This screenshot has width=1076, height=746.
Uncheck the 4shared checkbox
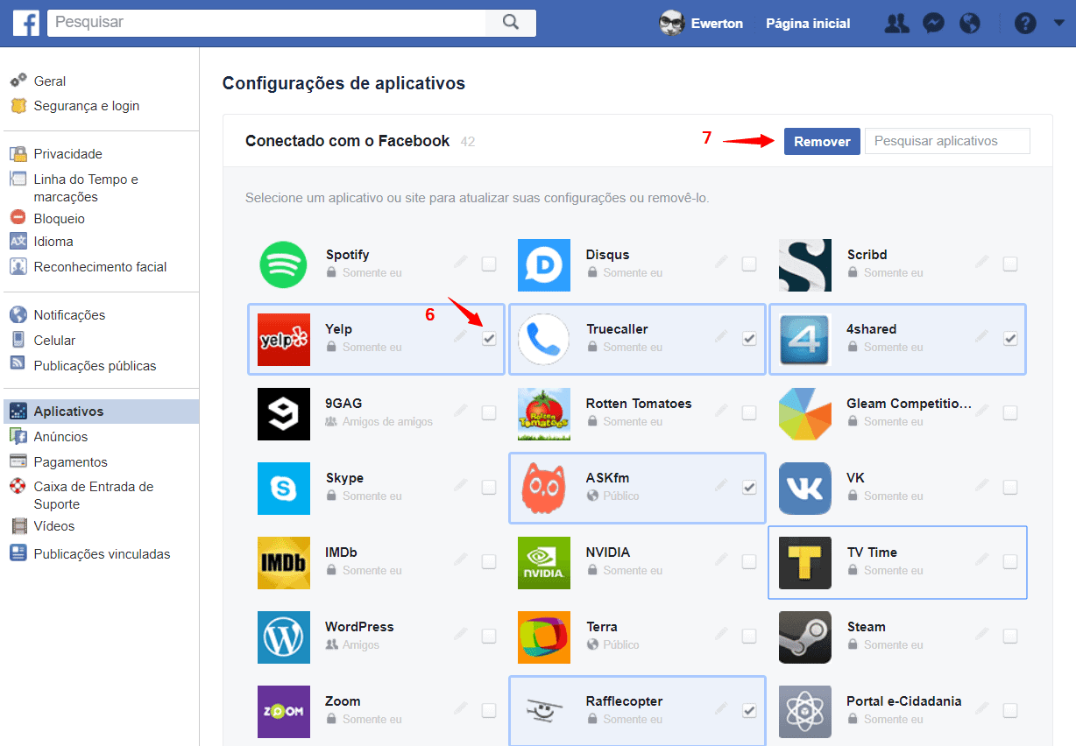(1010, 338)
